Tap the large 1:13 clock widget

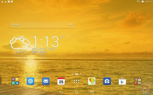[x=46, y=41]
